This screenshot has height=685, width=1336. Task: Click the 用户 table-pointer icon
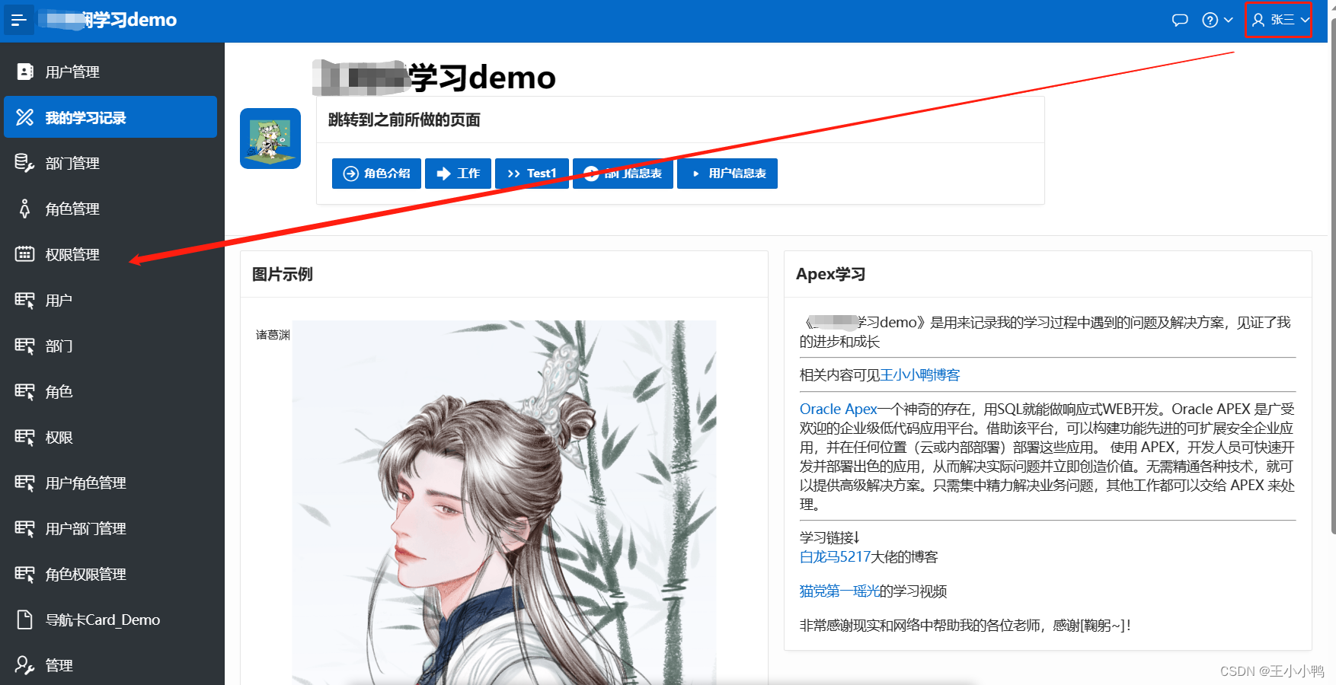(25, 300)
